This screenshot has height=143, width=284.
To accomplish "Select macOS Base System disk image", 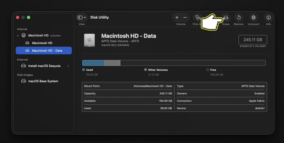I will pos(43,81).
